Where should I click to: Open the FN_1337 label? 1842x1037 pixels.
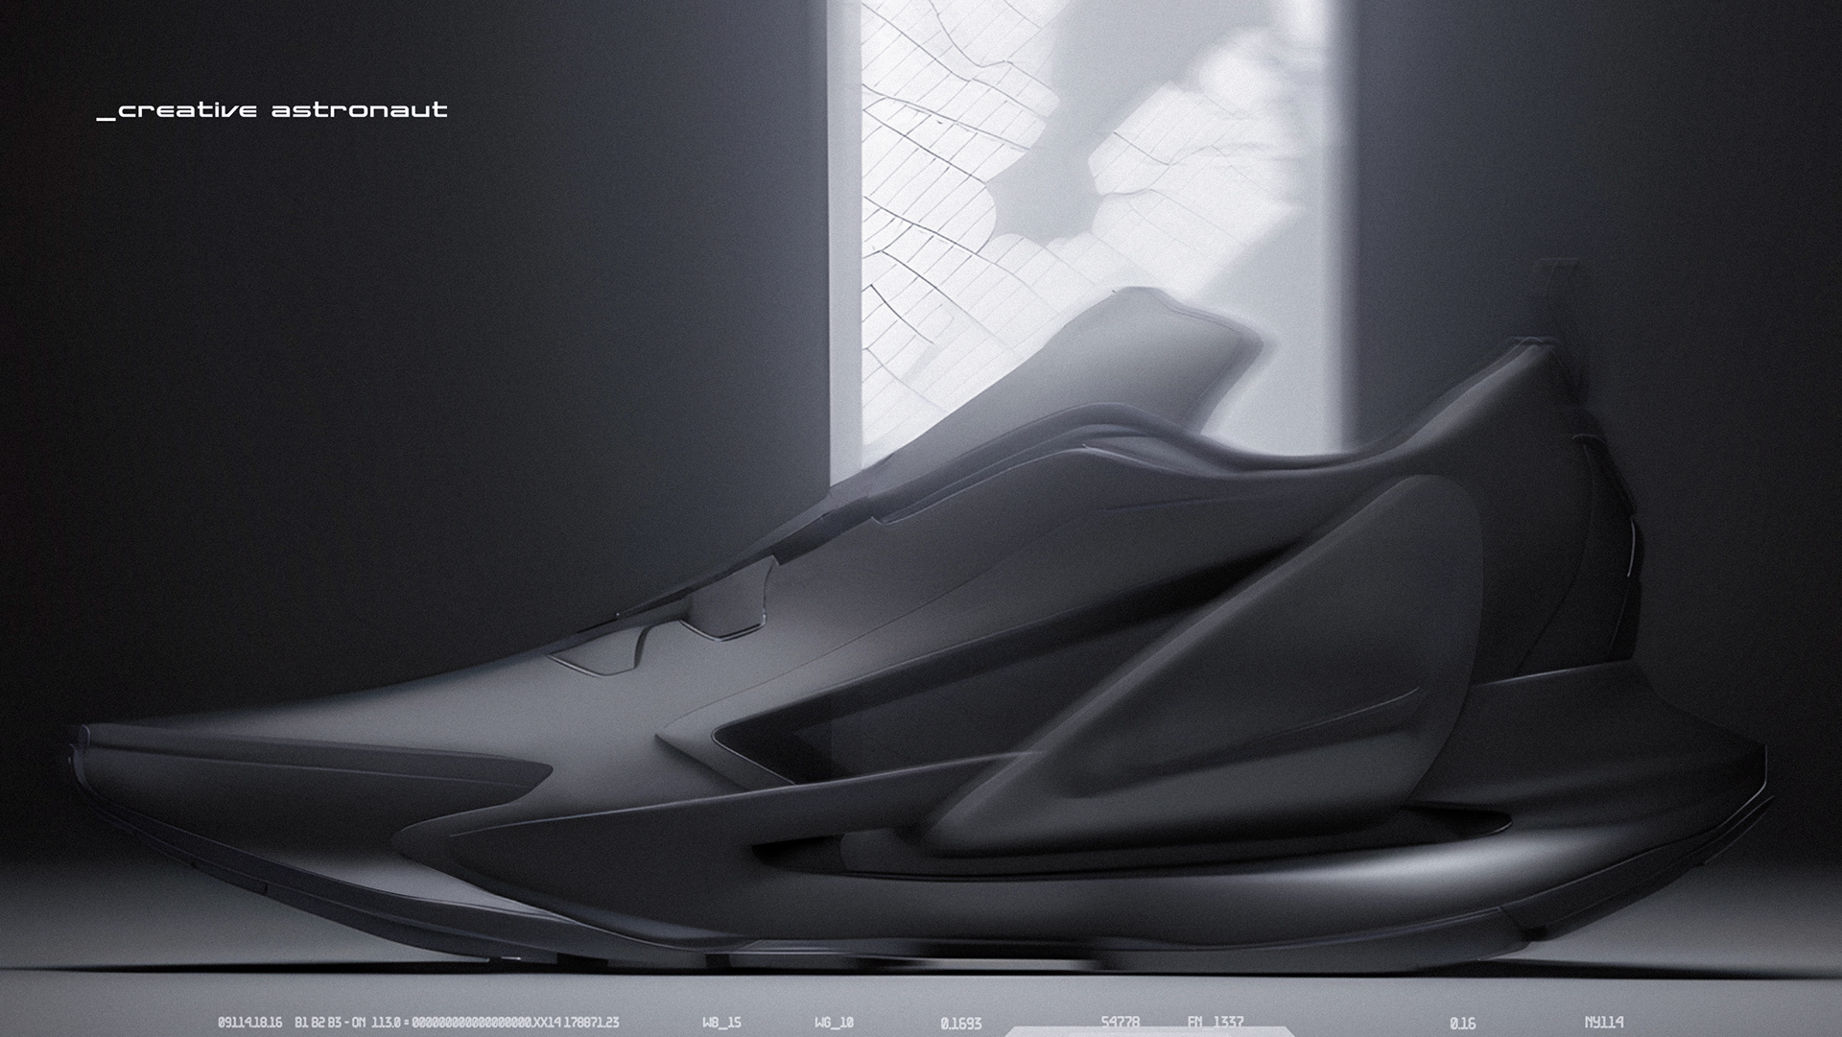coord(1215,1022)
